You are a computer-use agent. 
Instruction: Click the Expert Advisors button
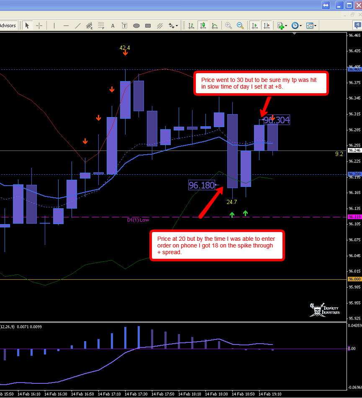(x=8, y=26)
